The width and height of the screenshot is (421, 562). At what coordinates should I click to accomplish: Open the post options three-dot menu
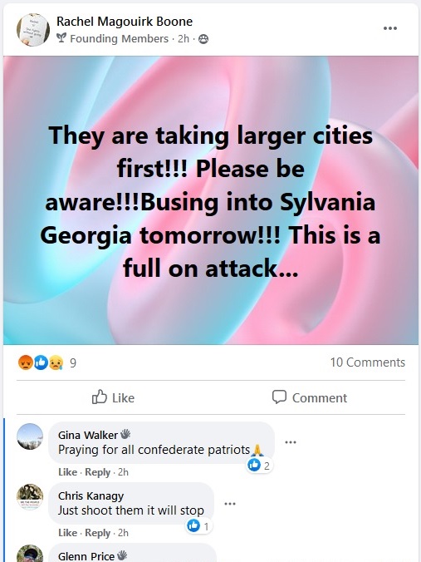[389, 28]
